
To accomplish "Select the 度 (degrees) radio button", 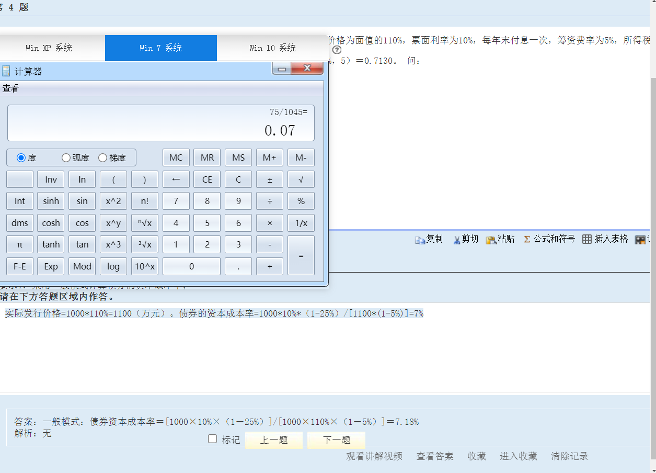I will [21, 157].
